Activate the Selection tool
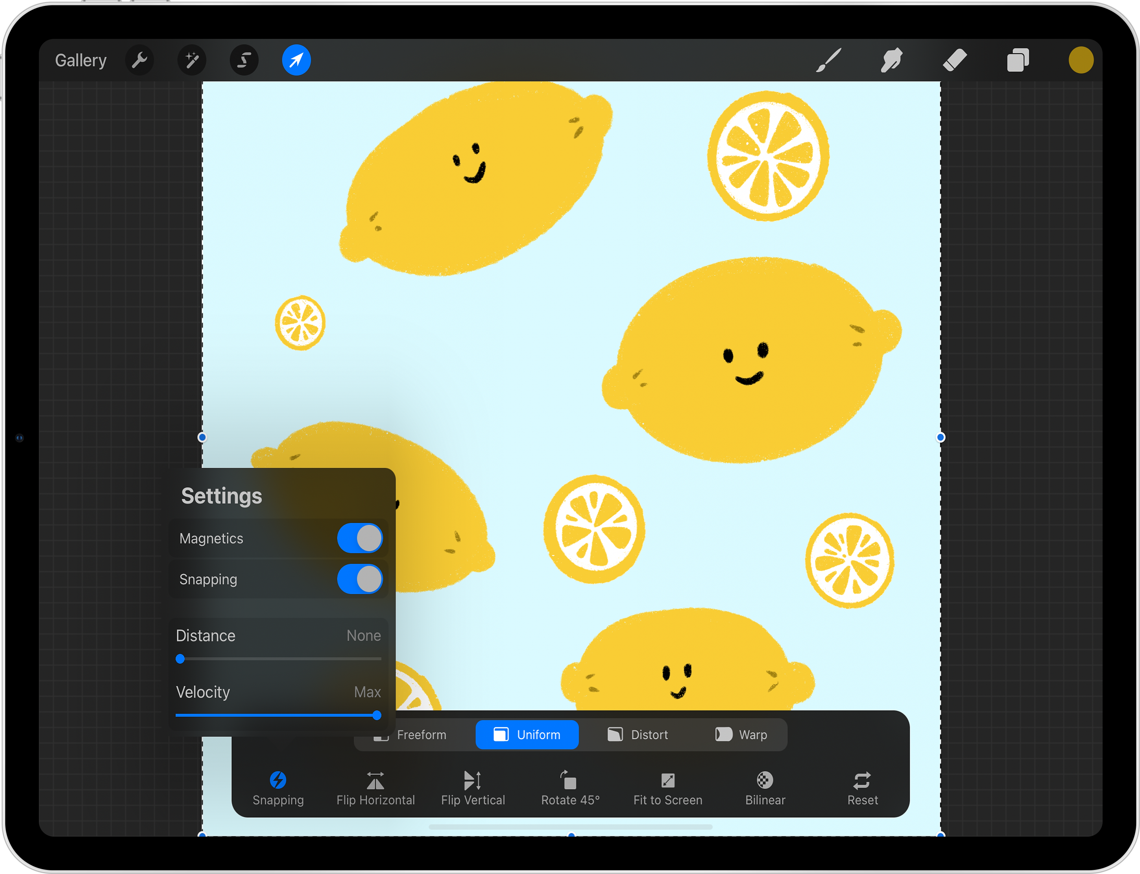This screenshot has width=1140, height=874. pyautogui.click(x=244, y=60)
